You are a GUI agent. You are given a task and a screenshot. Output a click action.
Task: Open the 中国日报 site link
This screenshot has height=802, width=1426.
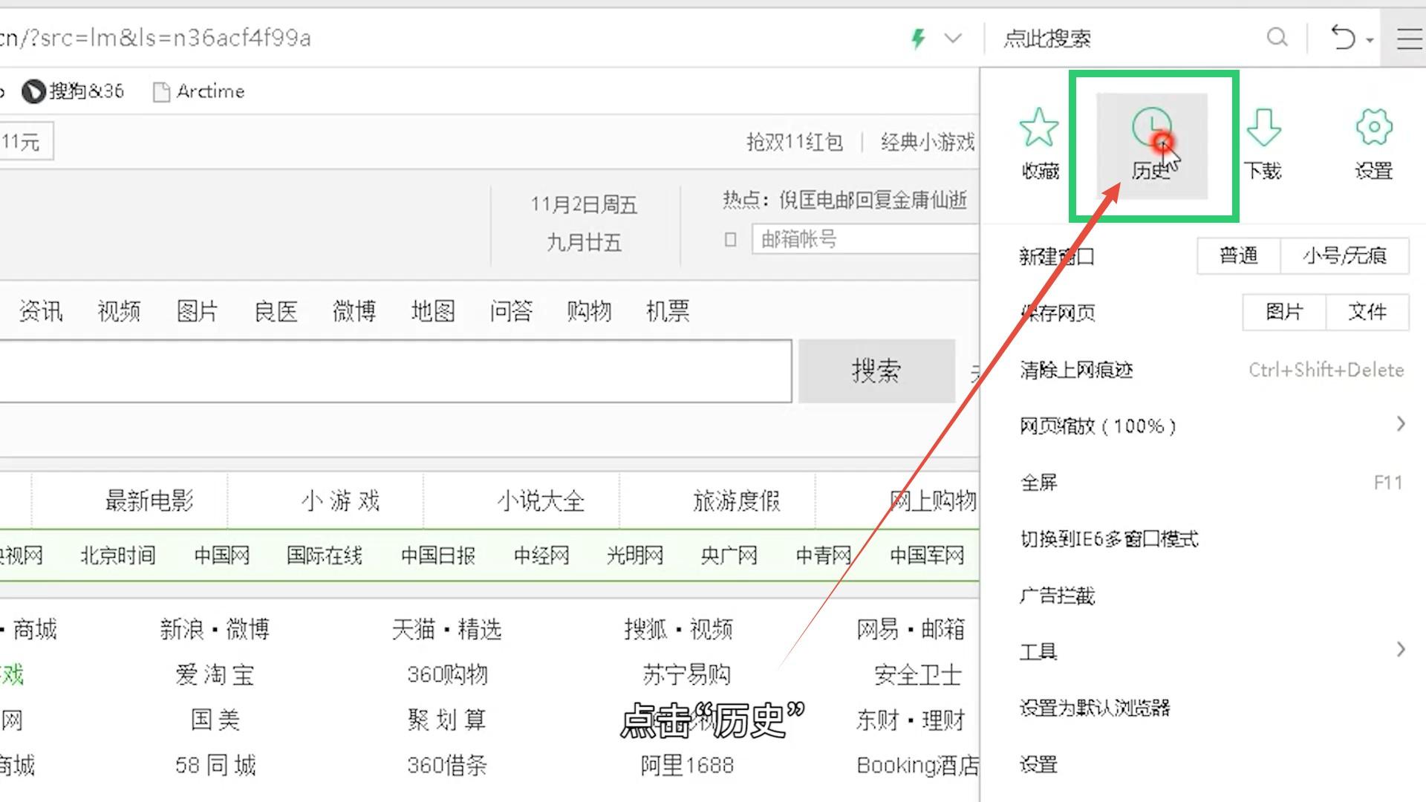coord(438,555)
